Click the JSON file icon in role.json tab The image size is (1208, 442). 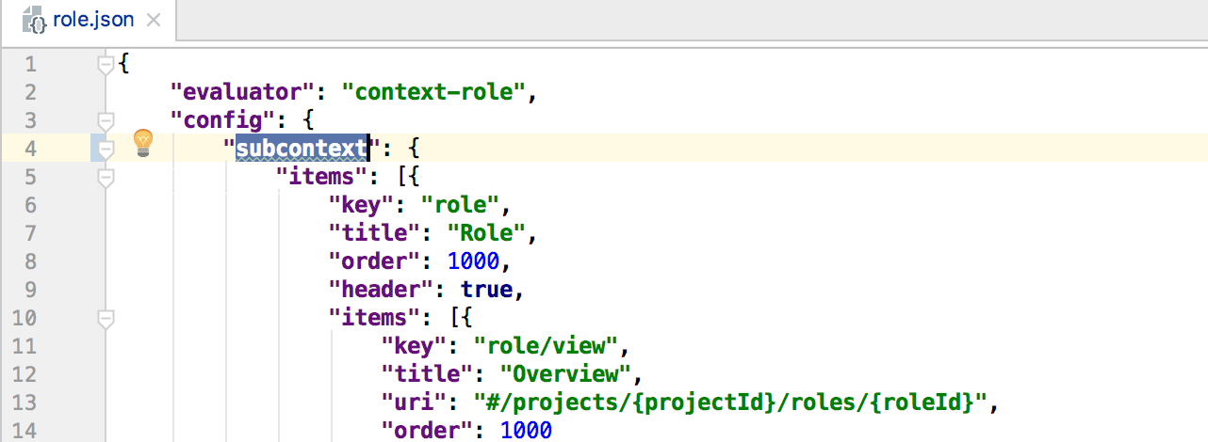(x=35, y=20)
